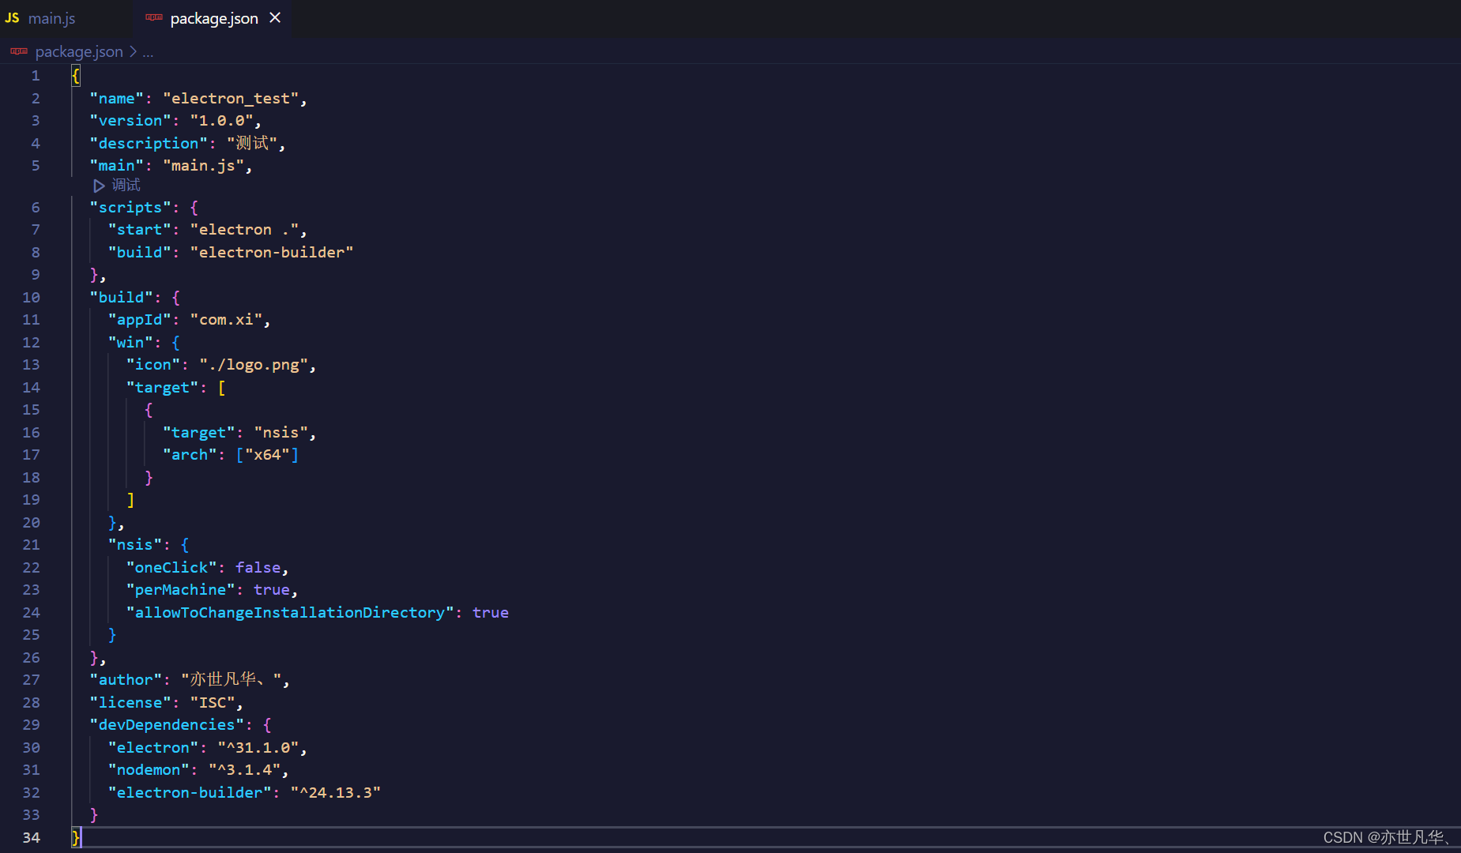Click line number 34 in the gutter

(31, 837)
